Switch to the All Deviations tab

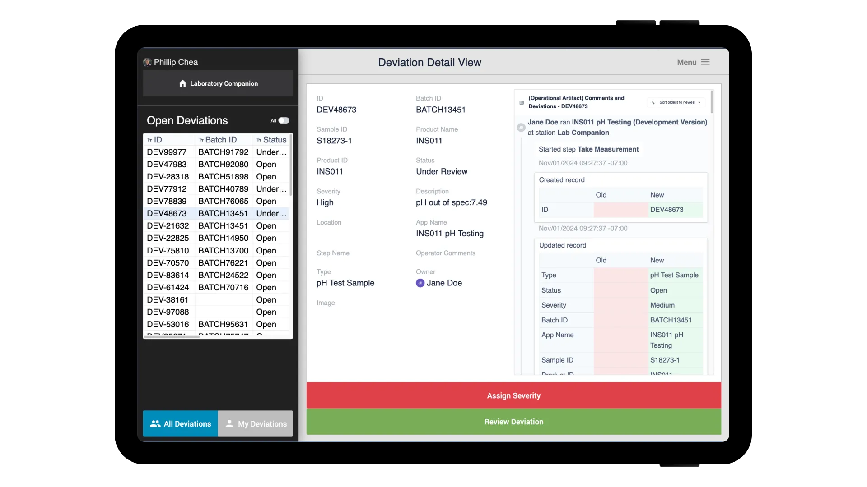181,423
